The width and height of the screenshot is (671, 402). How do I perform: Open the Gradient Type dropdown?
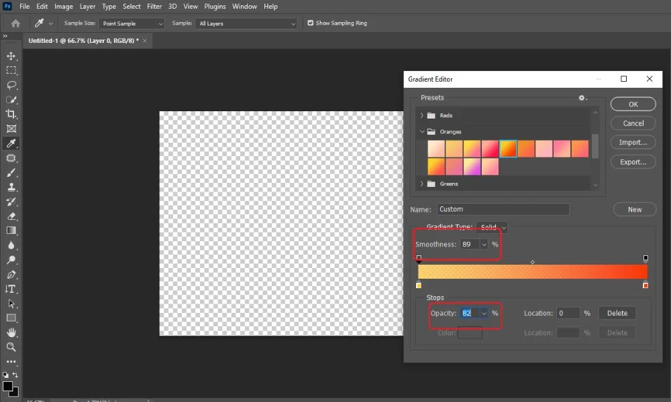pyautogui.click(x=493, y=227)
